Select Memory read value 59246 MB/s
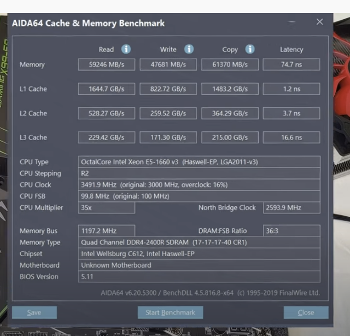The image size is (350, 336). pyautogui.click(x=107, y=65)
